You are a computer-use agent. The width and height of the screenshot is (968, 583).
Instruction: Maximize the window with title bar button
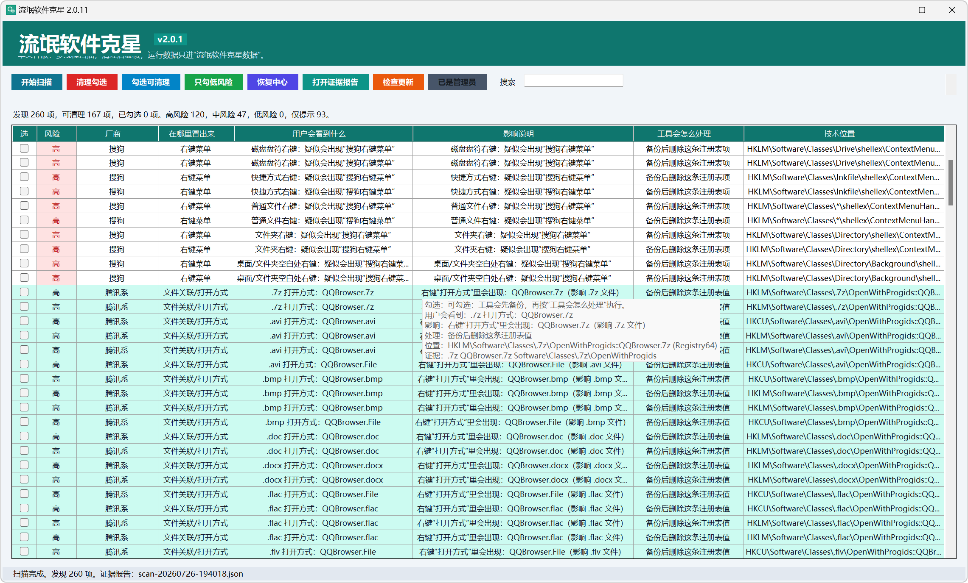[x=922, y=10]
